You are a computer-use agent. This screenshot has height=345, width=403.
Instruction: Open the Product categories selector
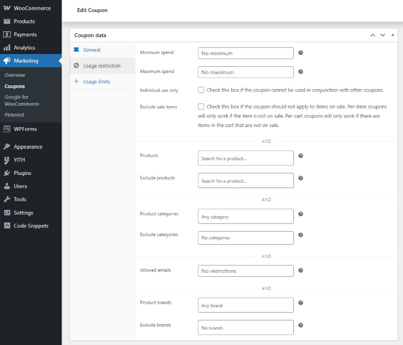tap(246, 217)
